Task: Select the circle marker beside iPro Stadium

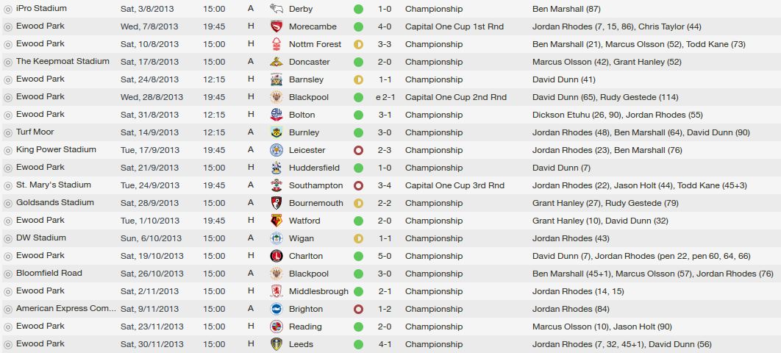Action: pyautogui.click(x=7, y=9)
